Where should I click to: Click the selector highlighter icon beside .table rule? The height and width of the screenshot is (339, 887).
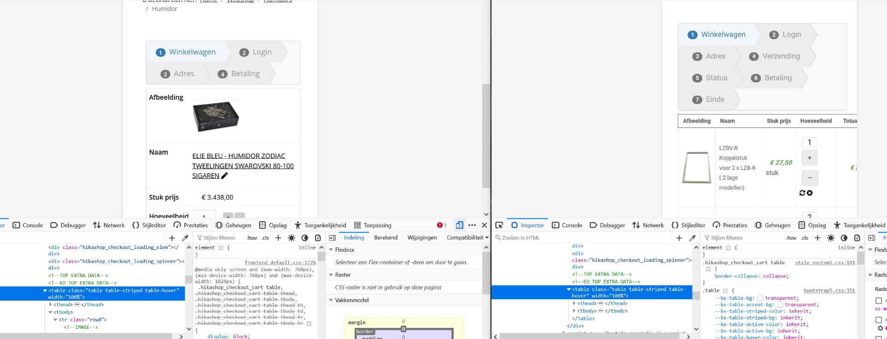[x=725, y=291]
